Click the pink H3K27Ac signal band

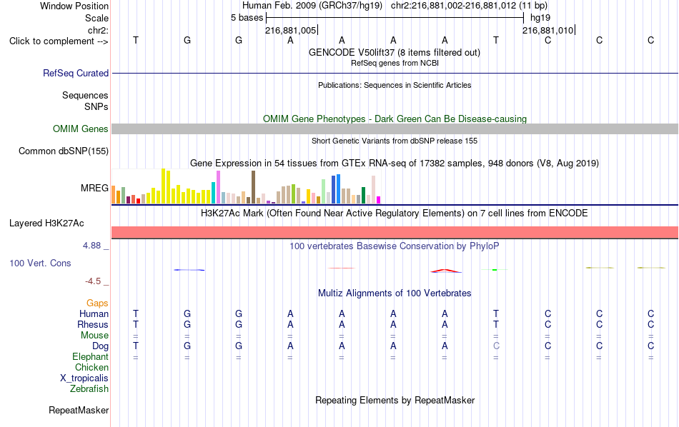click(395, 232)
